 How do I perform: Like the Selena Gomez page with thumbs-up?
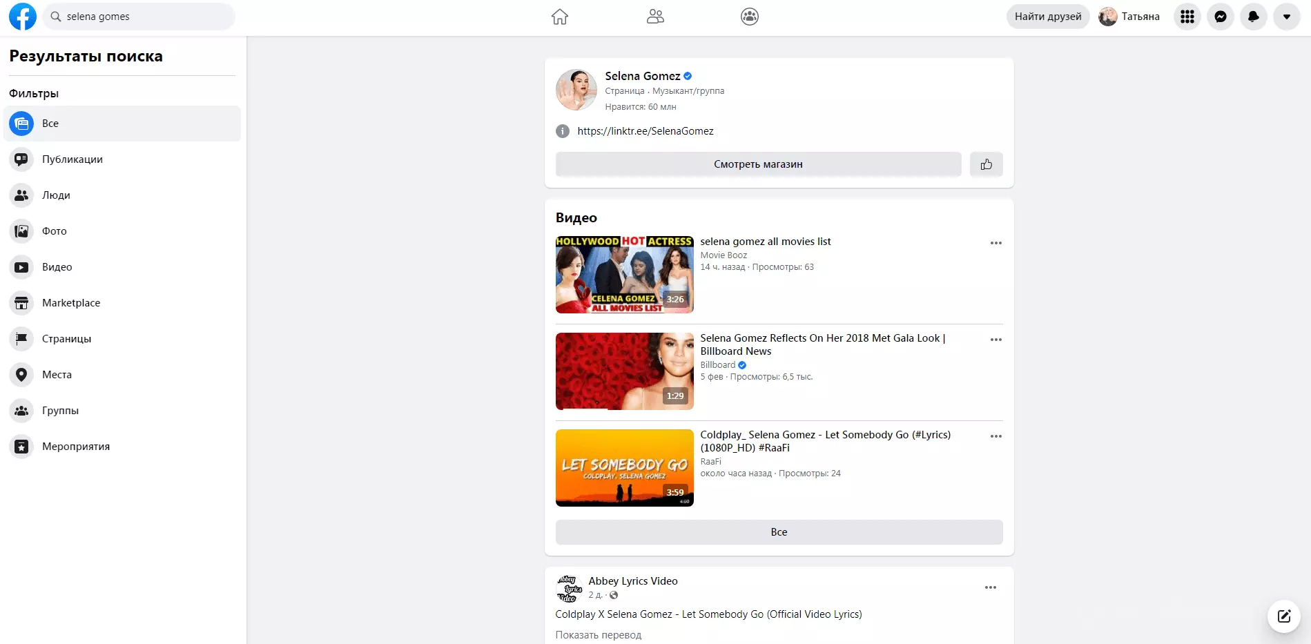[x=986, y=164]
